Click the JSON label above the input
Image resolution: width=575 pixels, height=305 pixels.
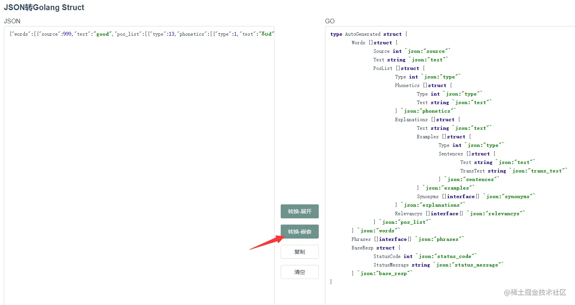(x=12, y=21)
